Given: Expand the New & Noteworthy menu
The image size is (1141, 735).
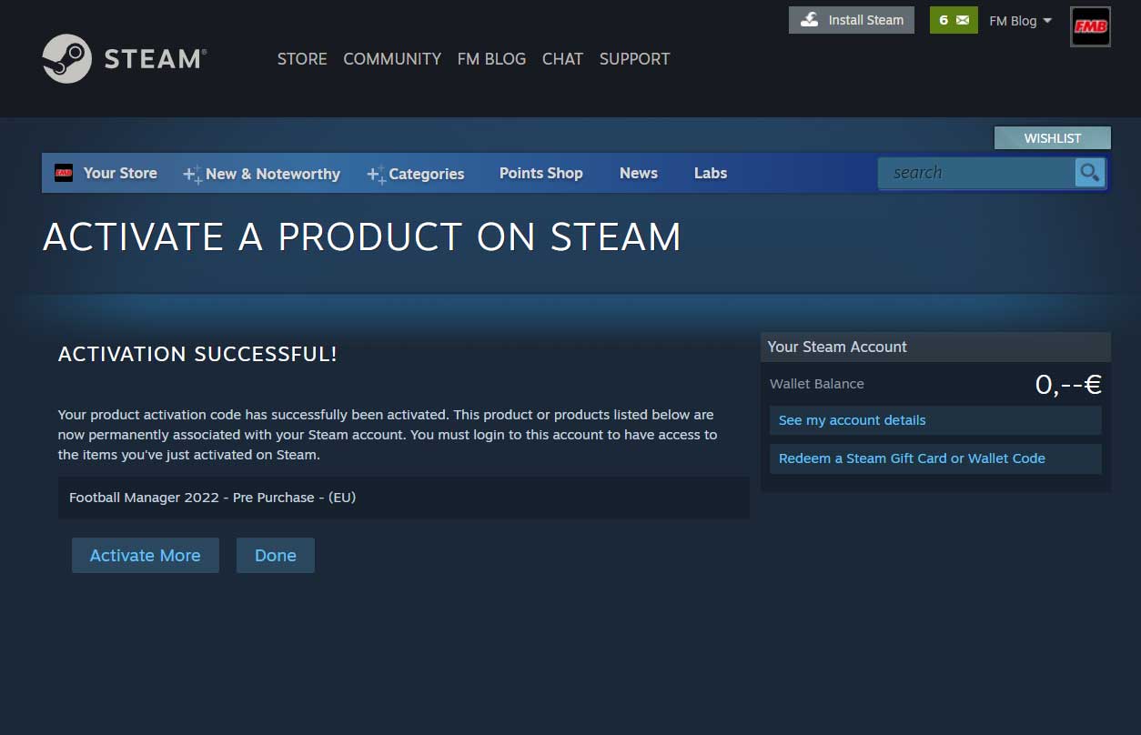Looking at the screenshot, I should coord(261,174).
